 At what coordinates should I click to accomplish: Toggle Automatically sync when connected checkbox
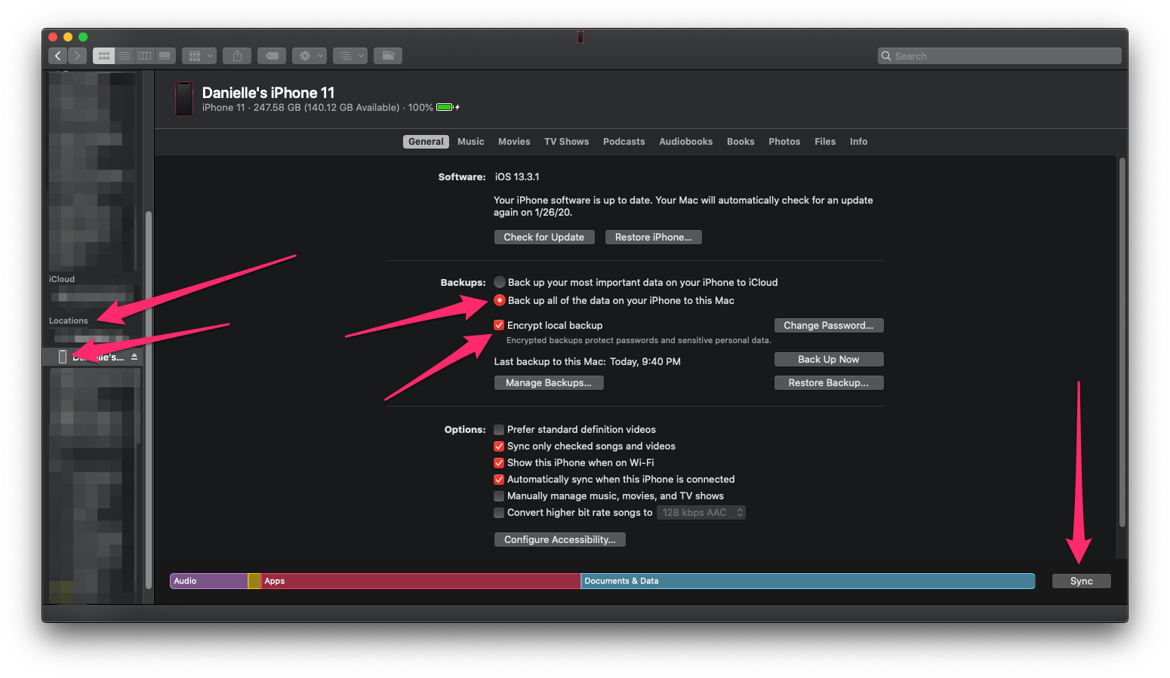pos(499,480)
